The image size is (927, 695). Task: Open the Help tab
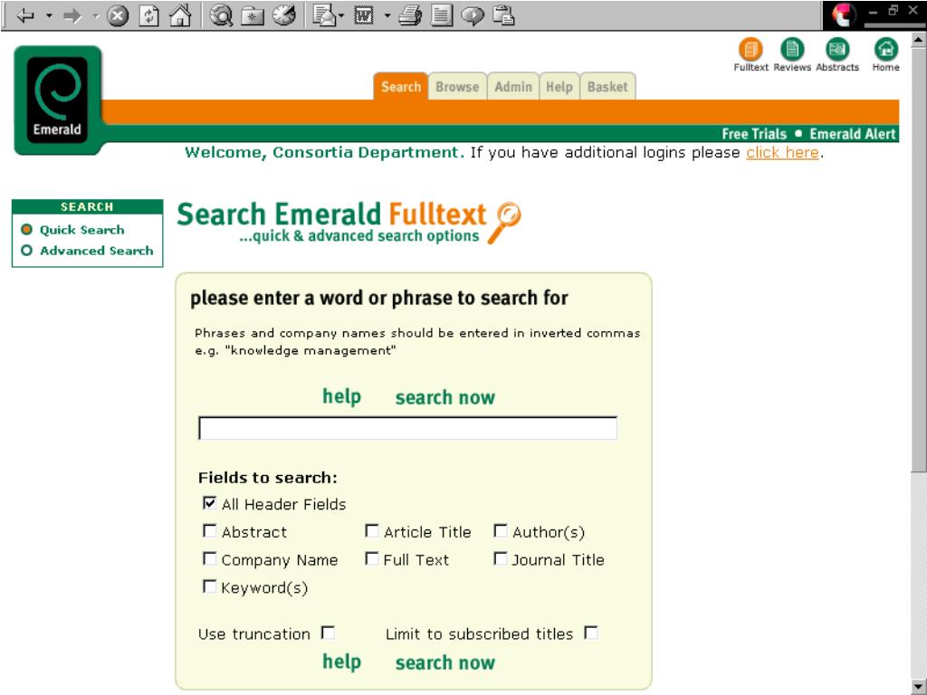559,86
